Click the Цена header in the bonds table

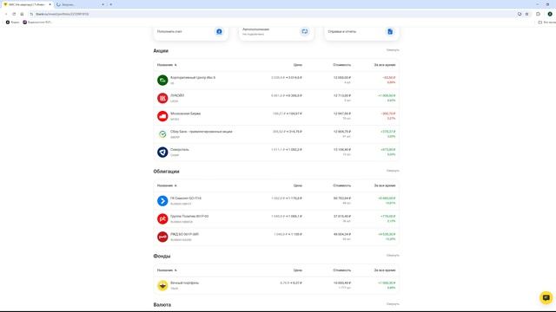click(297, 185)
